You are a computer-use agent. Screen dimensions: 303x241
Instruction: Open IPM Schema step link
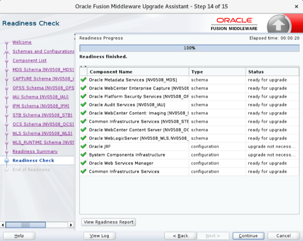point(41,106)
